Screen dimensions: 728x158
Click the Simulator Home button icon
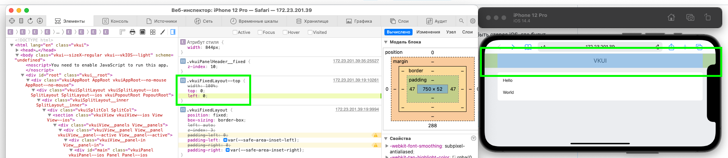[671, 17]
